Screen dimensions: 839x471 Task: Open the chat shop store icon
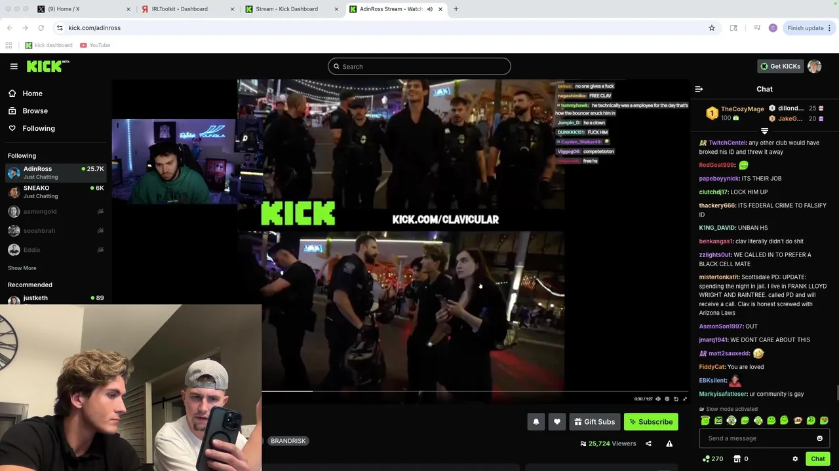737,459
